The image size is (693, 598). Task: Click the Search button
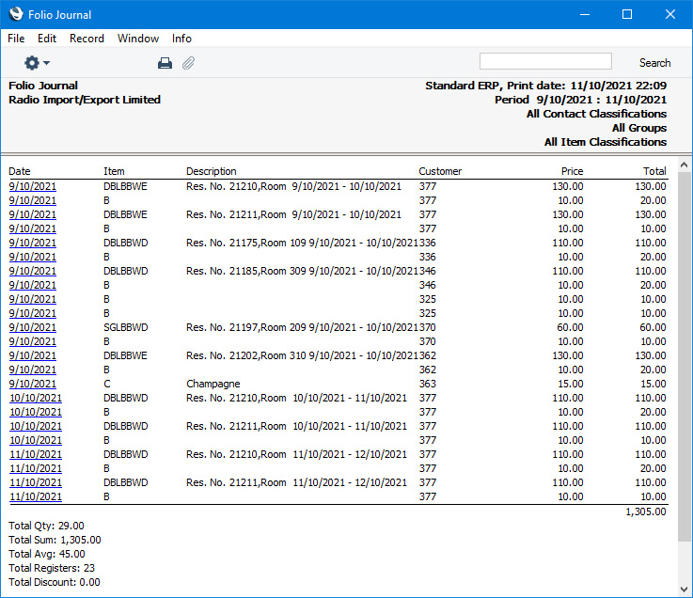click(654, 63)
